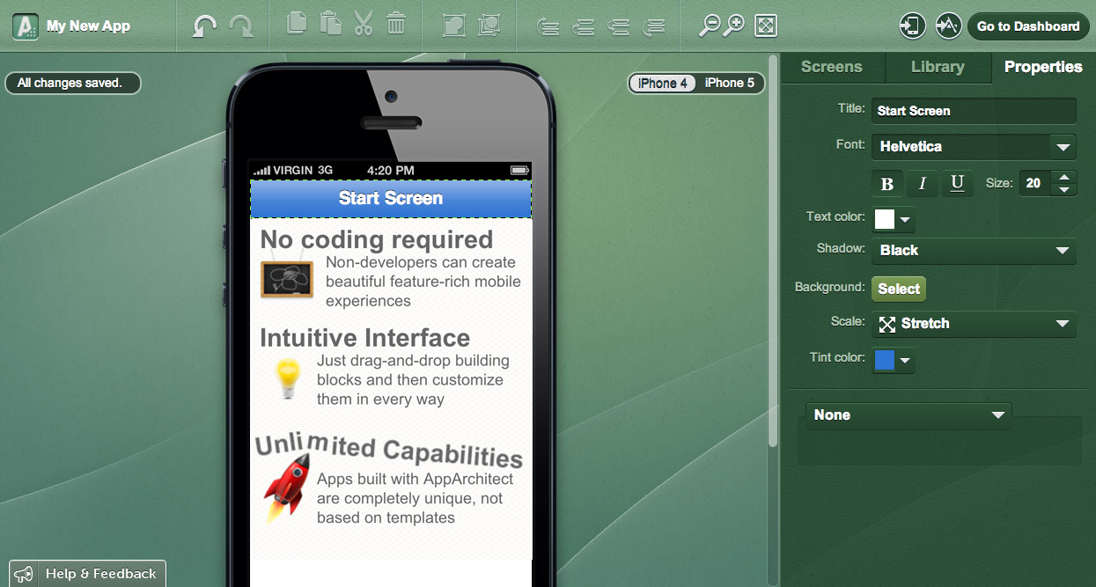Redo the last undone action
Viewport: 1096px width, 587px height.
pyautogui.click(x=241, y=26)
